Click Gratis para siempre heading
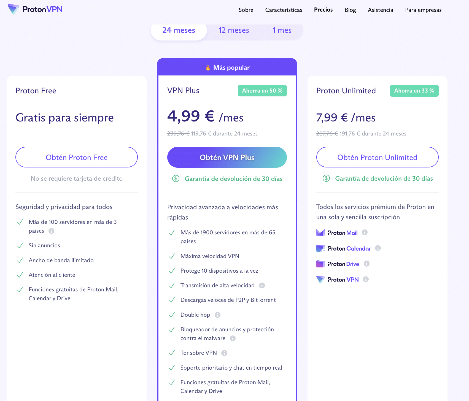The image size is (469, 401). (x=65, y=118)
